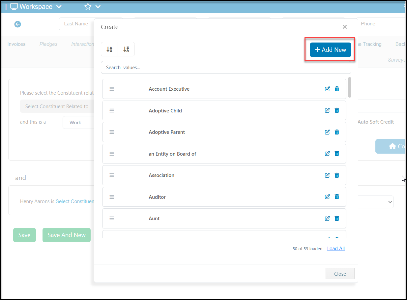Click the Save And New button
The width and height of the screenshot is (407, 300).
click(x=67, y=235)
